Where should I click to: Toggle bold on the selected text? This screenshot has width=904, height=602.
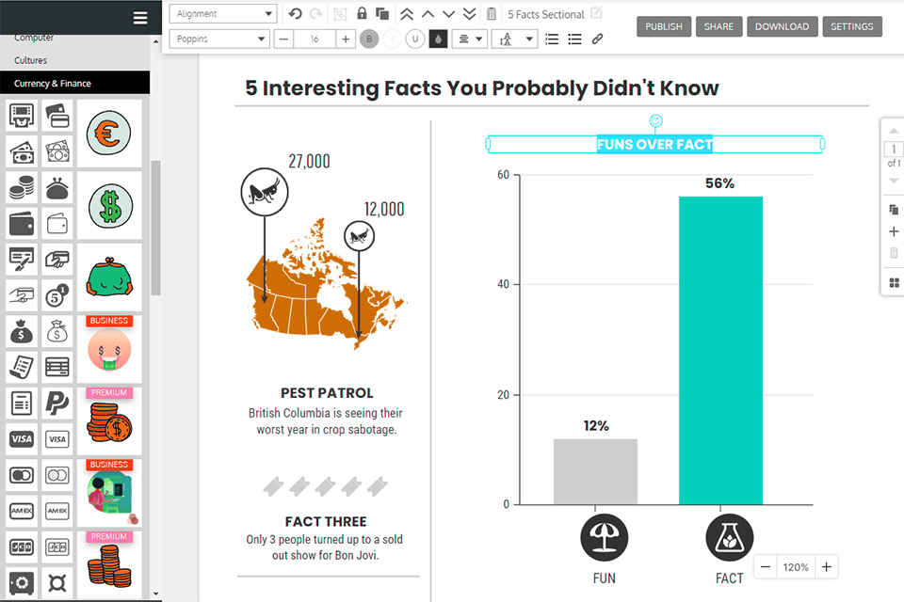[369, 40]
